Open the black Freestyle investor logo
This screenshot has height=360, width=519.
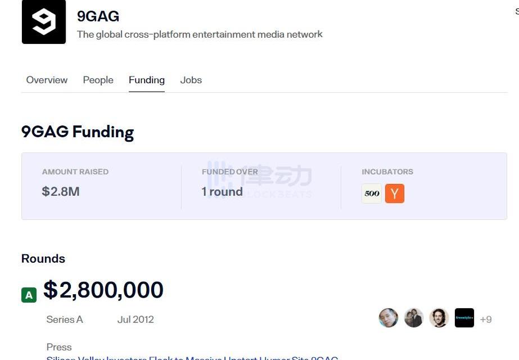(x=464, y=318)
